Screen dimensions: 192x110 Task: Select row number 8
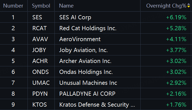(13, 94)
